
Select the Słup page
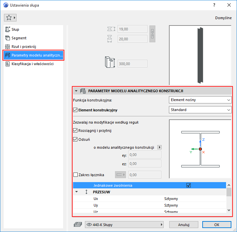click(34, 29)
